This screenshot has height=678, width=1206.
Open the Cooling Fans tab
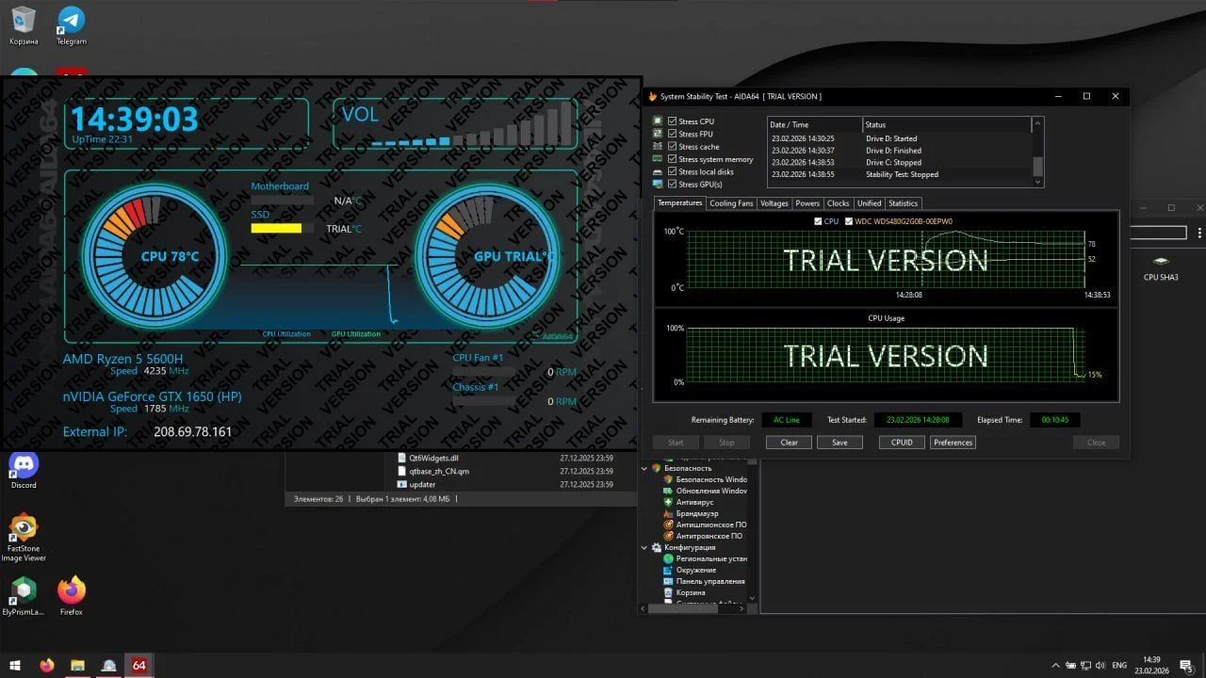pyautogui.click(x=731, y=203)
